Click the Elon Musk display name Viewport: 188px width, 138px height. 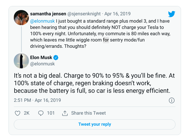click(41, 58)
